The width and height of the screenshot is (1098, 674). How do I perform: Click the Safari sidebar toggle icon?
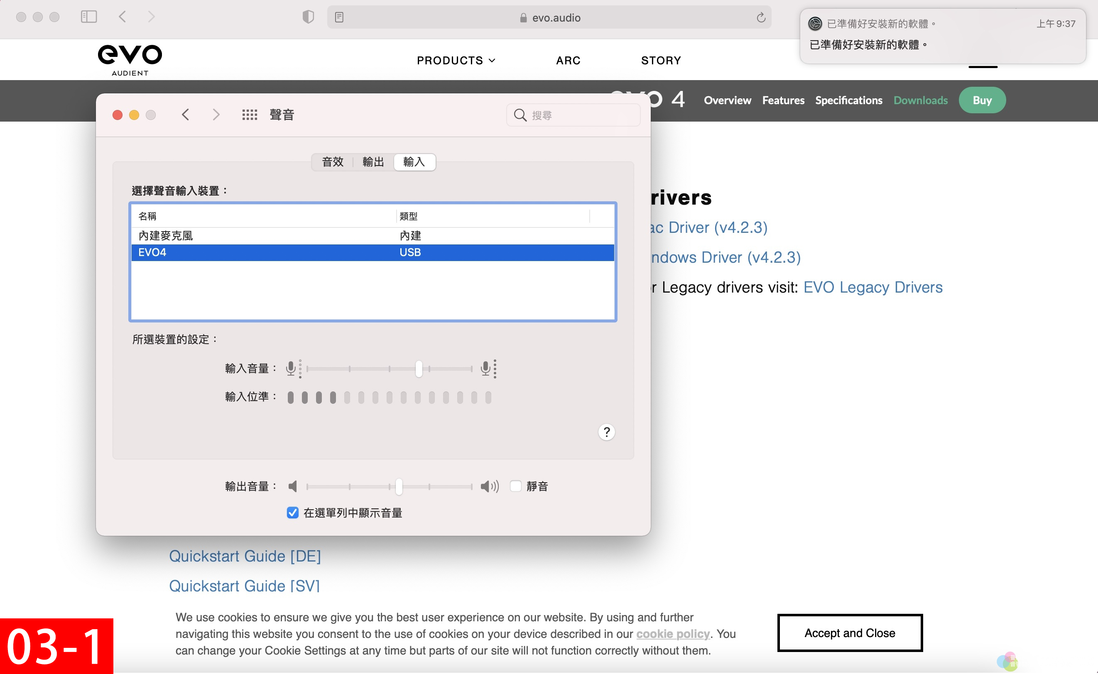pos(89,17)
